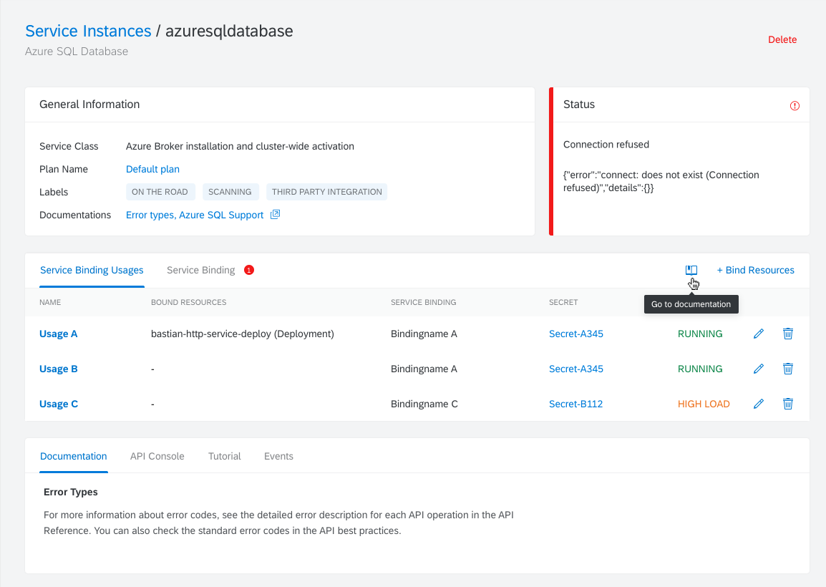
Task: Click the red Service Binding notification badge
Action: (x=249, y=271)
